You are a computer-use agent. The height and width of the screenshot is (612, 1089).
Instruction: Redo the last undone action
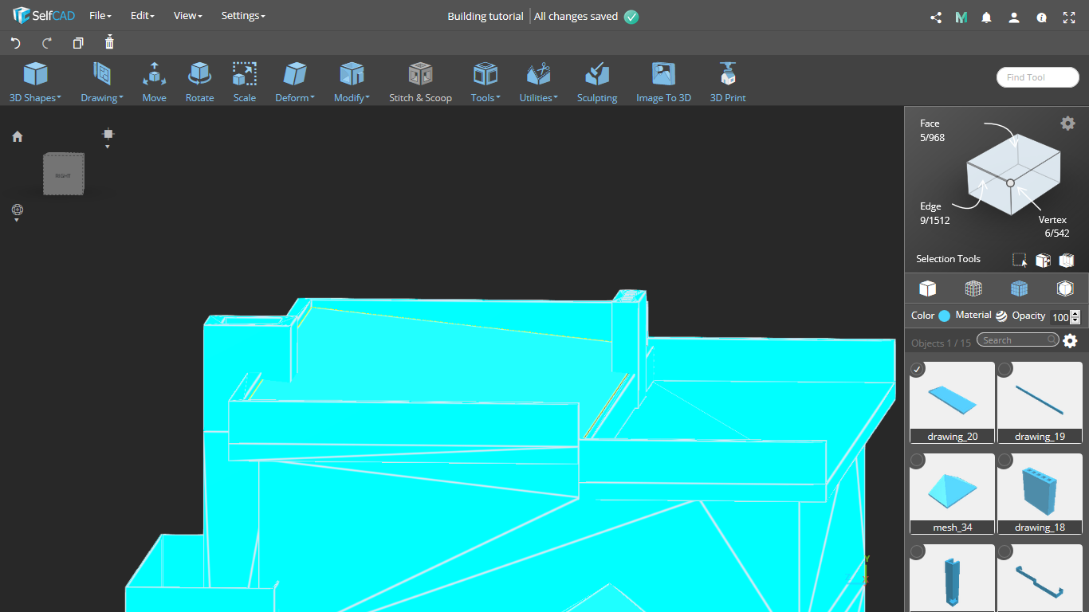[x=46, y=43]
